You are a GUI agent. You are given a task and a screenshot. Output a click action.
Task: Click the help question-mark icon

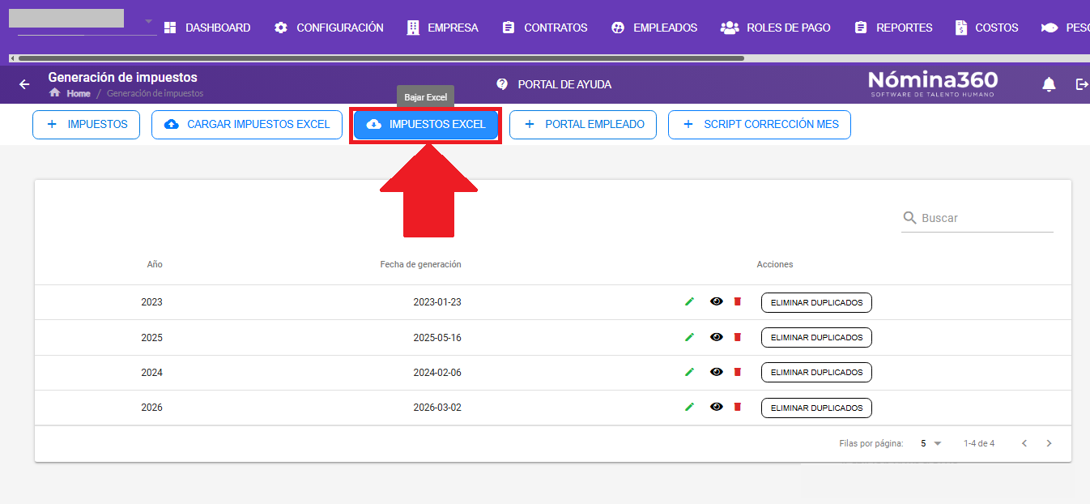pos(502,84)
